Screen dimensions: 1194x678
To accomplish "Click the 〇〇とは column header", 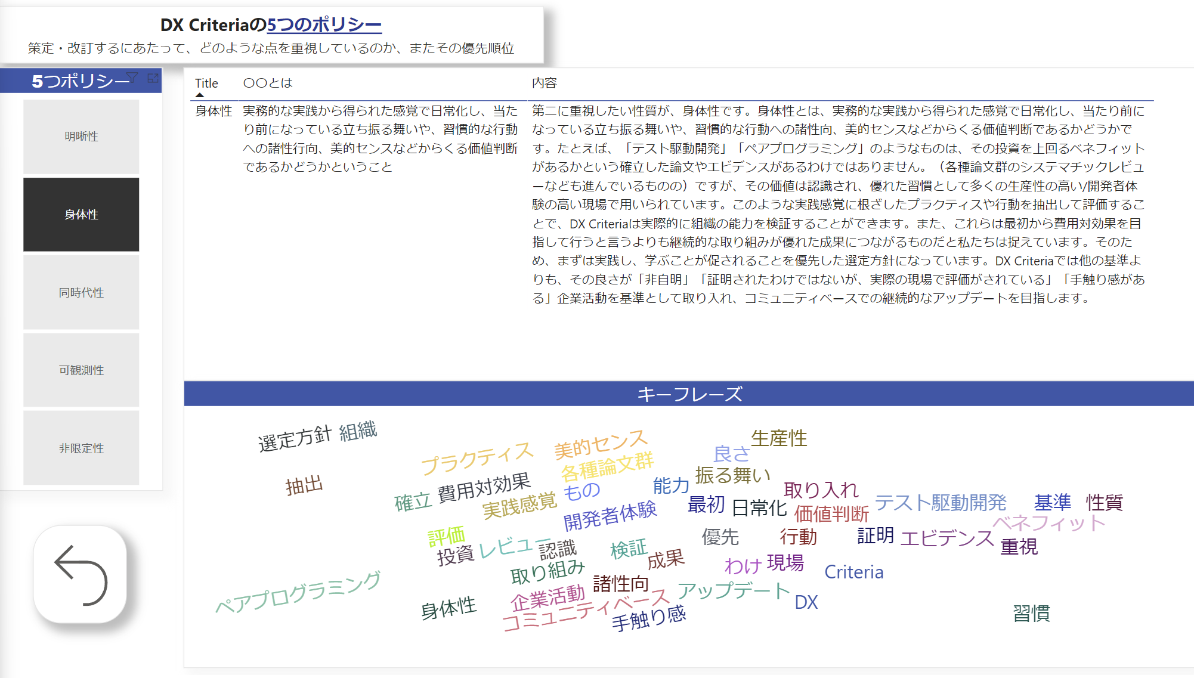I will point(268,83).
